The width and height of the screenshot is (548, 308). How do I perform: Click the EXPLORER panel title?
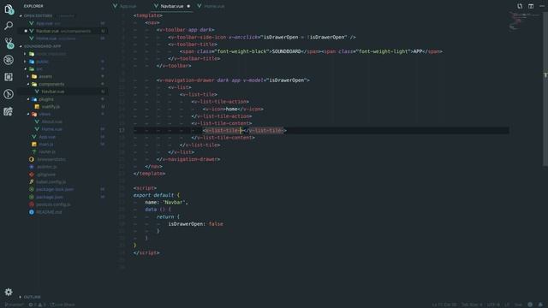tap(33, 6)
